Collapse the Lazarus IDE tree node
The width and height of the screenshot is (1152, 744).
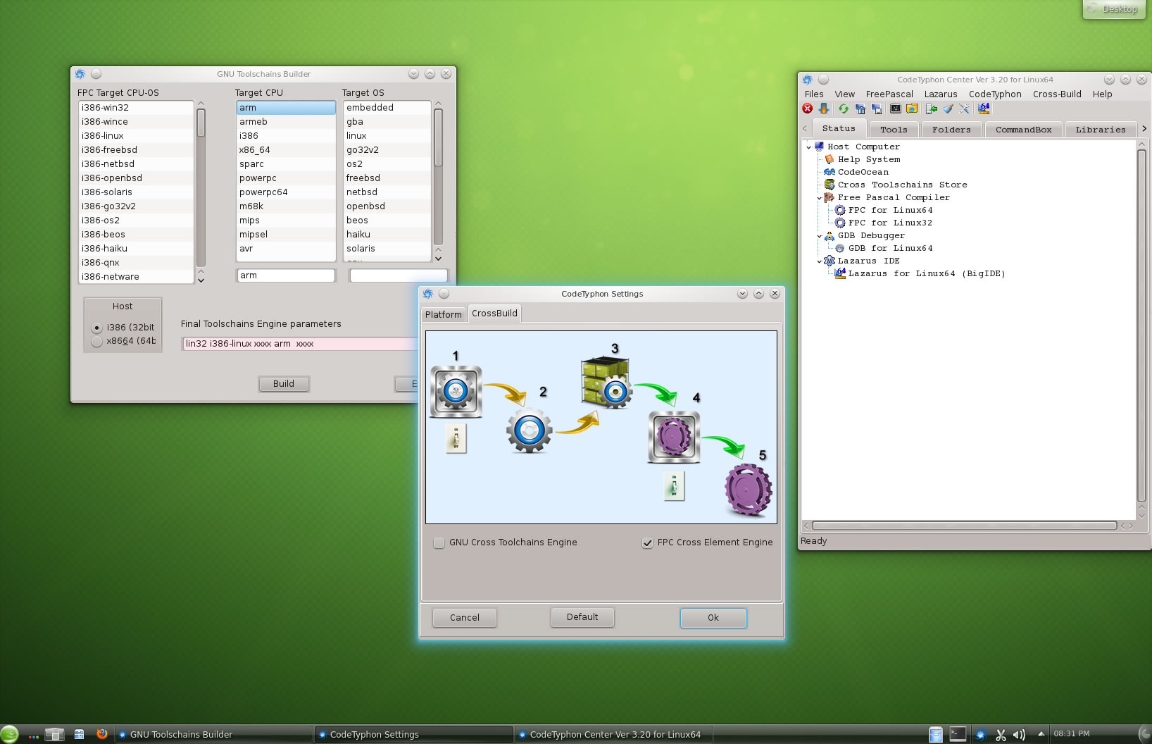pos(819,261)
